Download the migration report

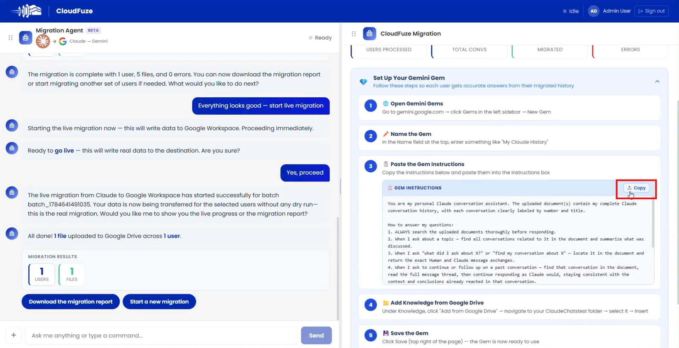coord(70,302)
